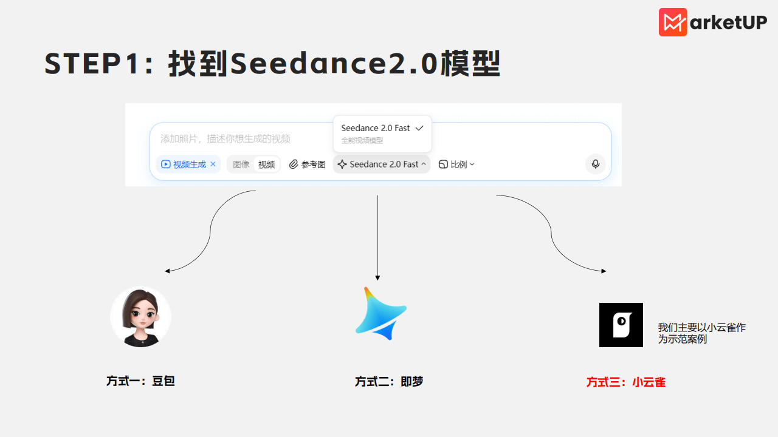Remove the 视频生成 tag with its X
The height and width of the screenshot is (437, 778).
tap(213, 164)
